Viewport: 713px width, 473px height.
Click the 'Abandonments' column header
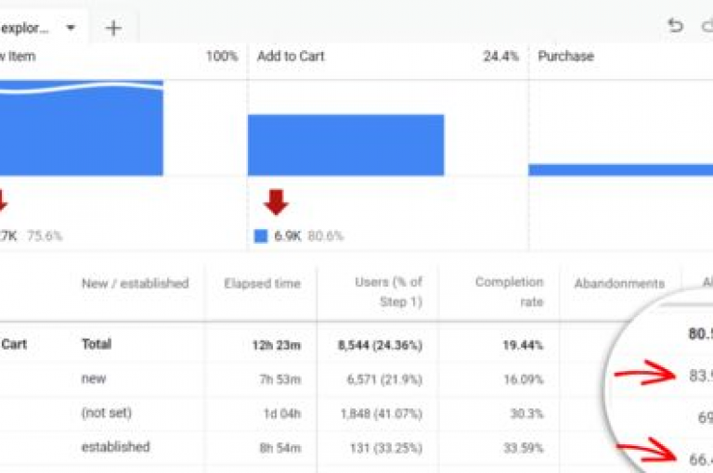coord(619,284)
